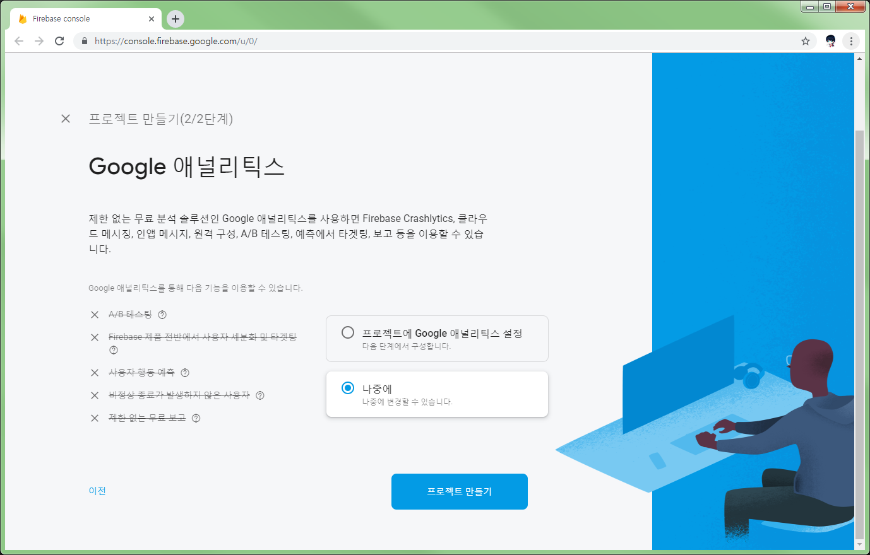This screenshot has height=555, width=870.
Task: Click 나중에 변경할 수 있습니다 subtitle text
Action: click(407, 402)
